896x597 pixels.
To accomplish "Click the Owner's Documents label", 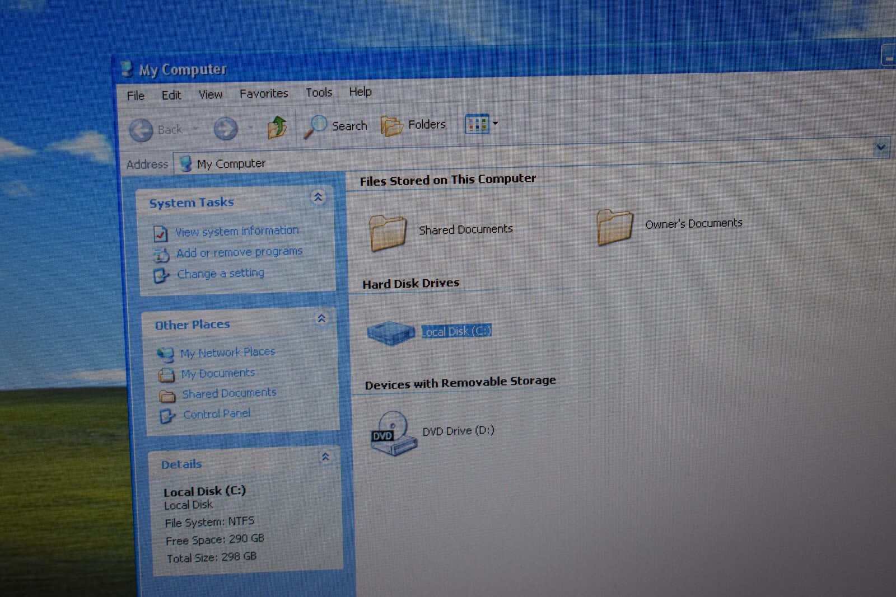I will pos(693,223).
